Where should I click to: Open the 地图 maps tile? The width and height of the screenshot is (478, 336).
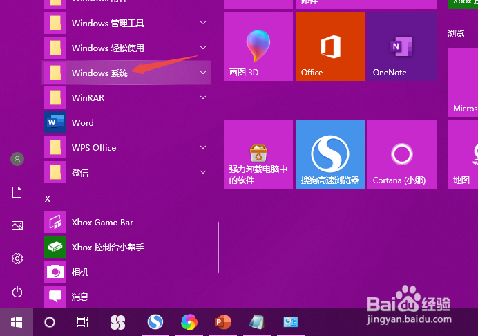(x=463, y=154)
